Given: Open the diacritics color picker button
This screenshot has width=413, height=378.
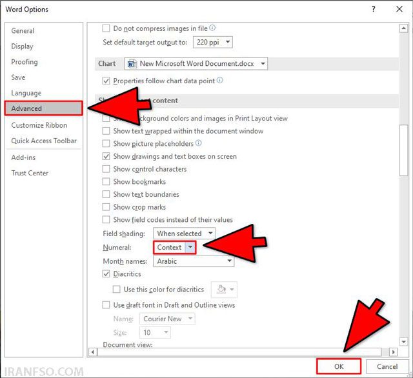Looking at the screenshot, I should click(224, 290).
